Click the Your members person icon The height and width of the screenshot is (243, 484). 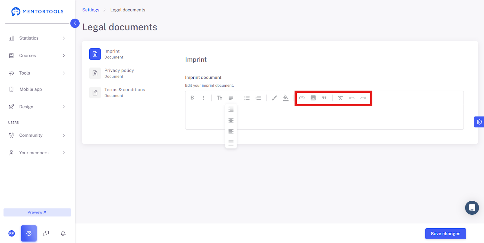(11, 153)
